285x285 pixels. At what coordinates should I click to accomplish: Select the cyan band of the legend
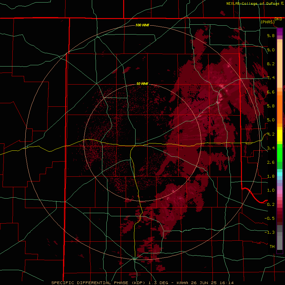(x=280, y=174)
